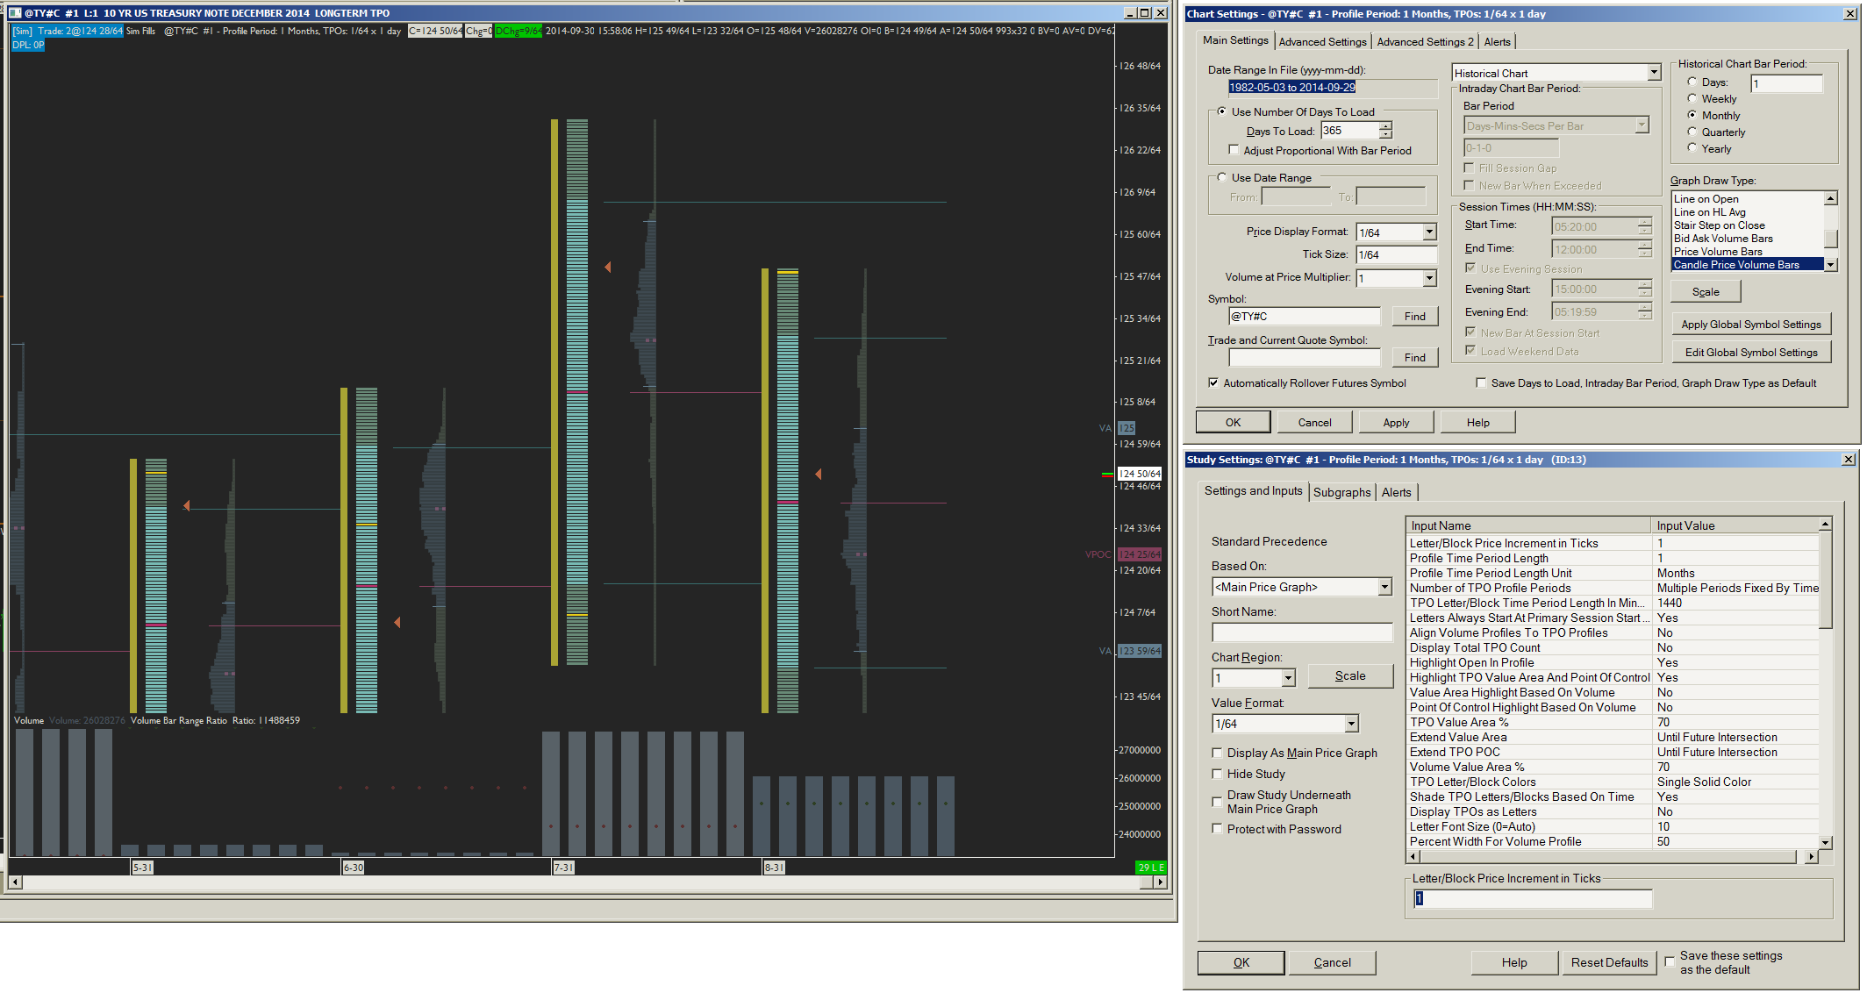1867x1000 pixels.
Task: Check the Hide Study checkbox
Action: [x=1217, y=774]
